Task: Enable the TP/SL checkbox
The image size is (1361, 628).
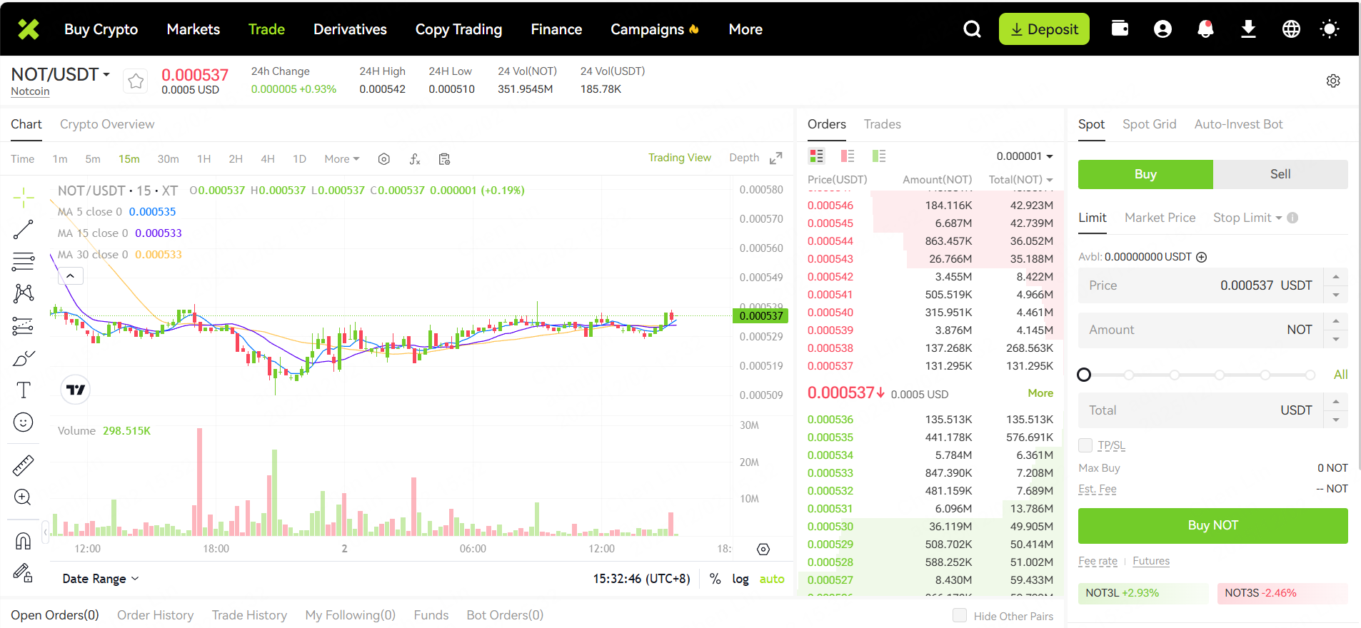Action: (1085, 445)
